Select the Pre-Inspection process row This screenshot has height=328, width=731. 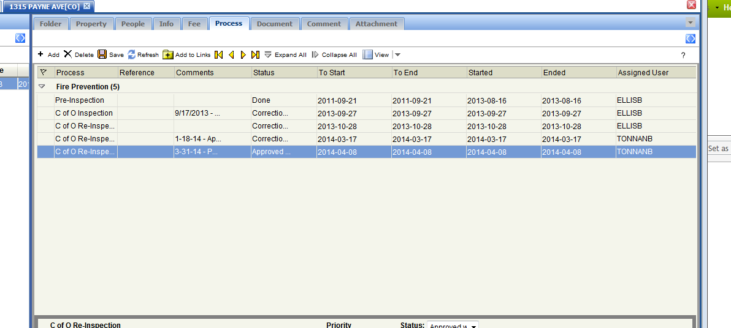click(x=80, y=100)
